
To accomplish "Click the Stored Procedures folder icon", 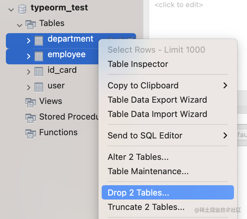I will point(31,118).
